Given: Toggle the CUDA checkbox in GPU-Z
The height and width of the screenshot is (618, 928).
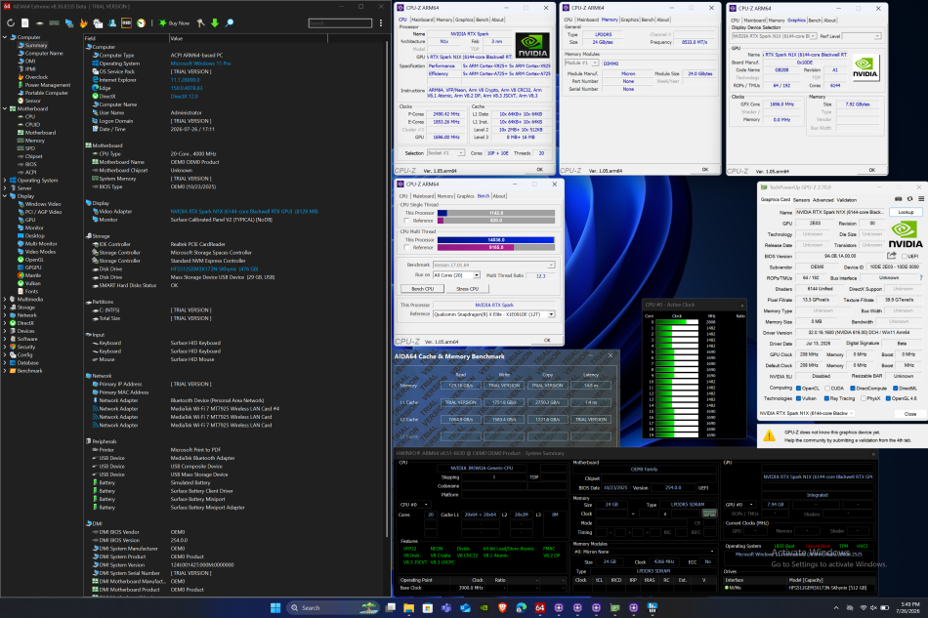Looking at the screenshot, I should pyautogui.click(x=826, y=389).
